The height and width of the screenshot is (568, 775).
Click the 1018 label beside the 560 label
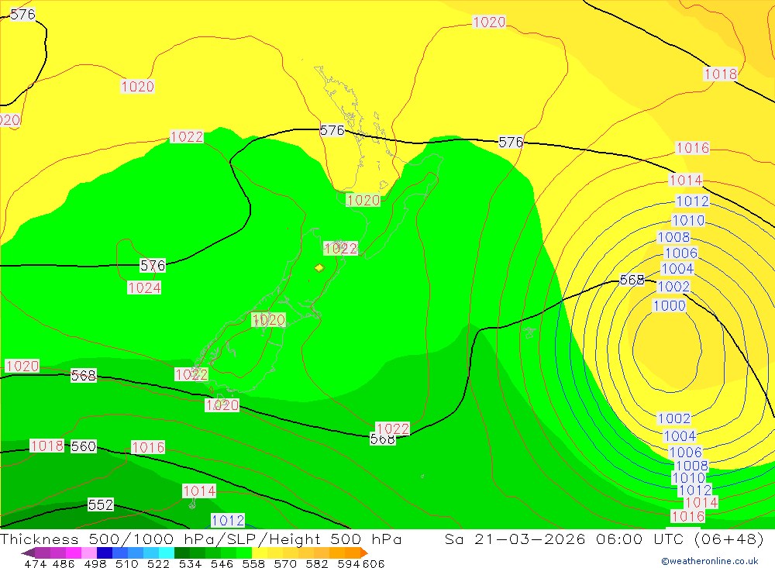coord(47,446)
